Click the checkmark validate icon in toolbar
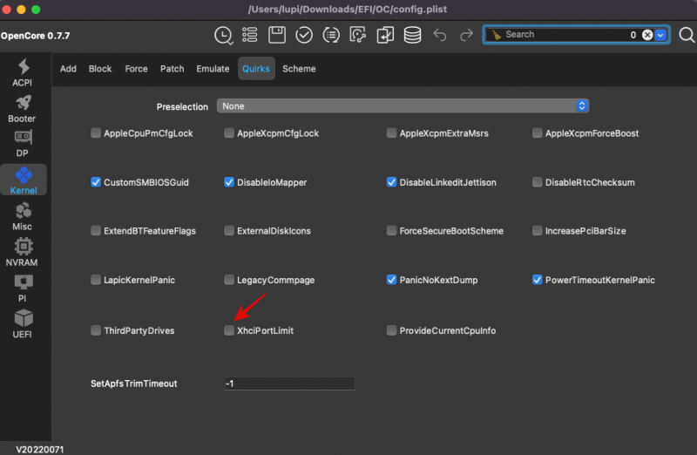 click(304, 35)
